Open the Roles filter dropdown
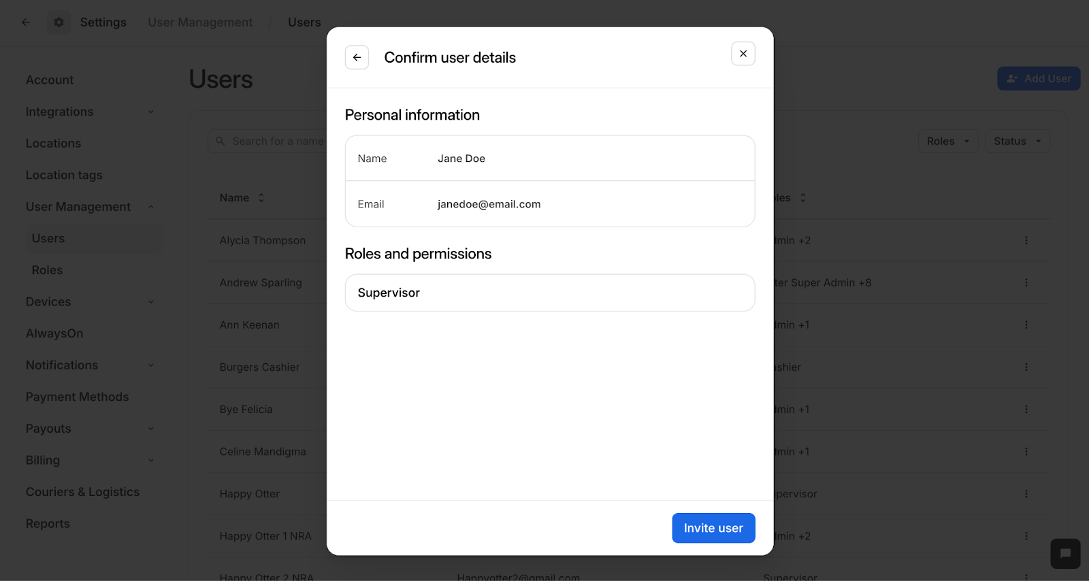This screenshot has width=1089, height=581. [948, 141]
